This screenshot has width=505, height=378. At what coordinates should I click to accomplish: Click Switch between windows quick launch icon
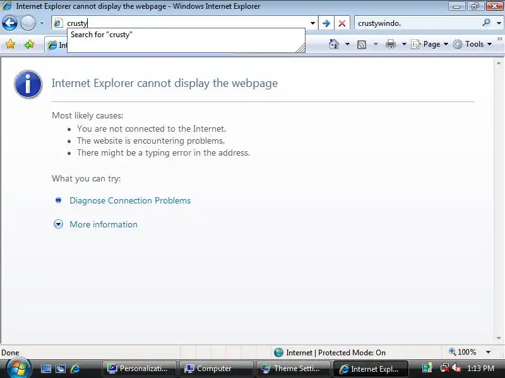coord(61,369)
